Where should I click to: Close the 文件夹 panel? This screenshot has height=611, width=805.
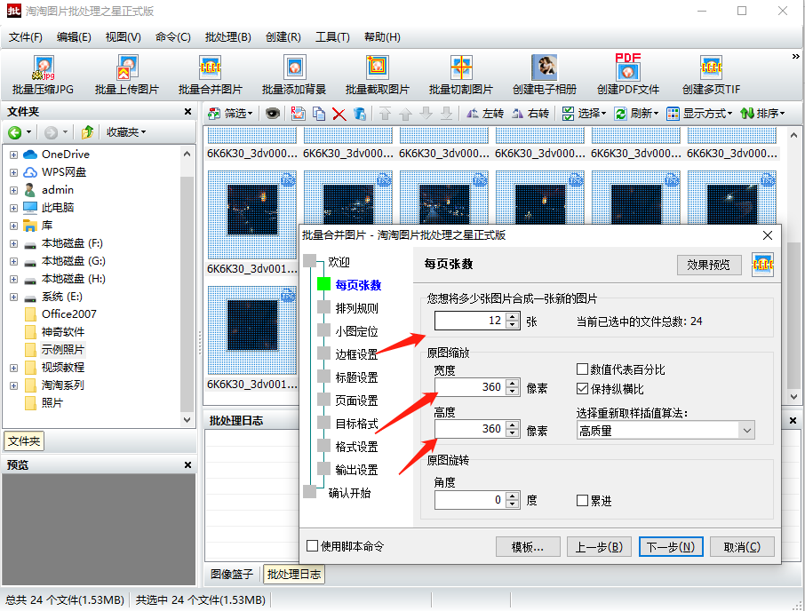187,111
